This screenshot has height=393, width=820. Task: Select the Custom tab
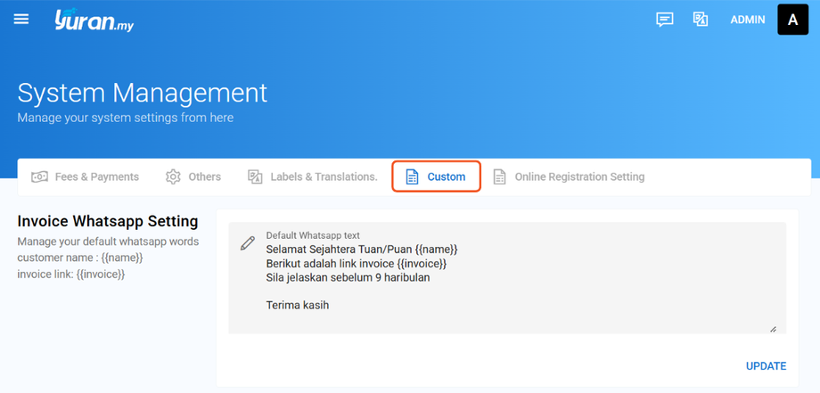click(x=446, y=177)
